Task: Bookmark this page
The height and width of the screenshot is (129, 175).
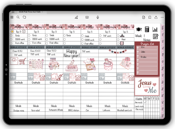Action: coord(150,17)
